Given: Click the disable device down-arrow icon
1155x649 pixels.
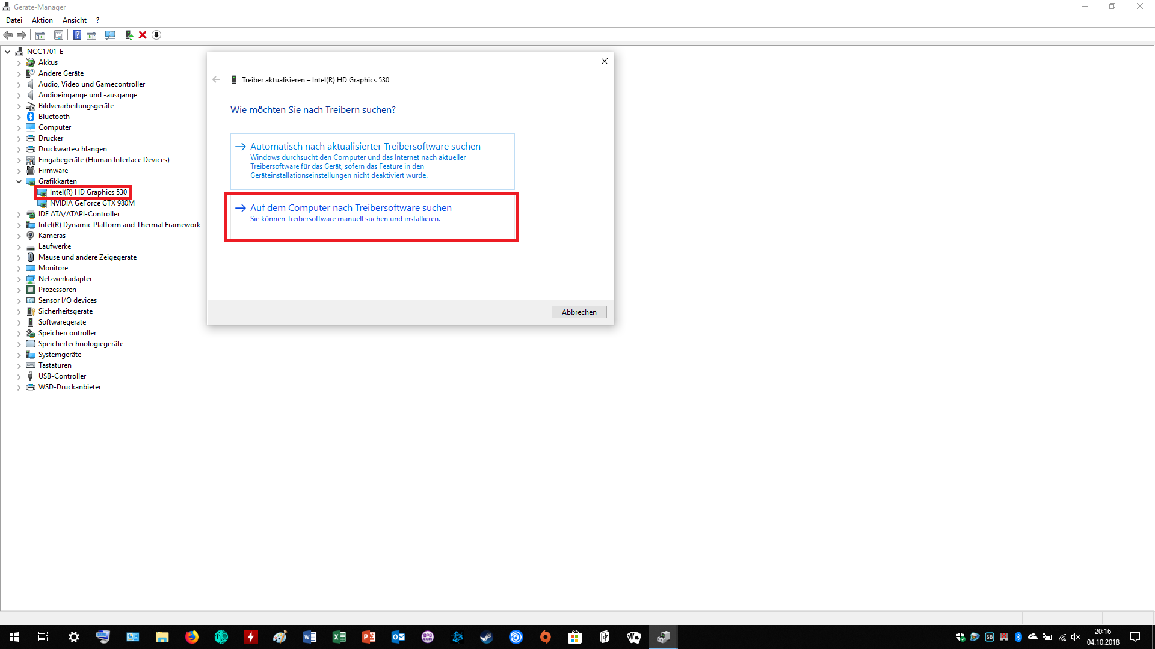Looking at the screenshot, I should point(156,35).
